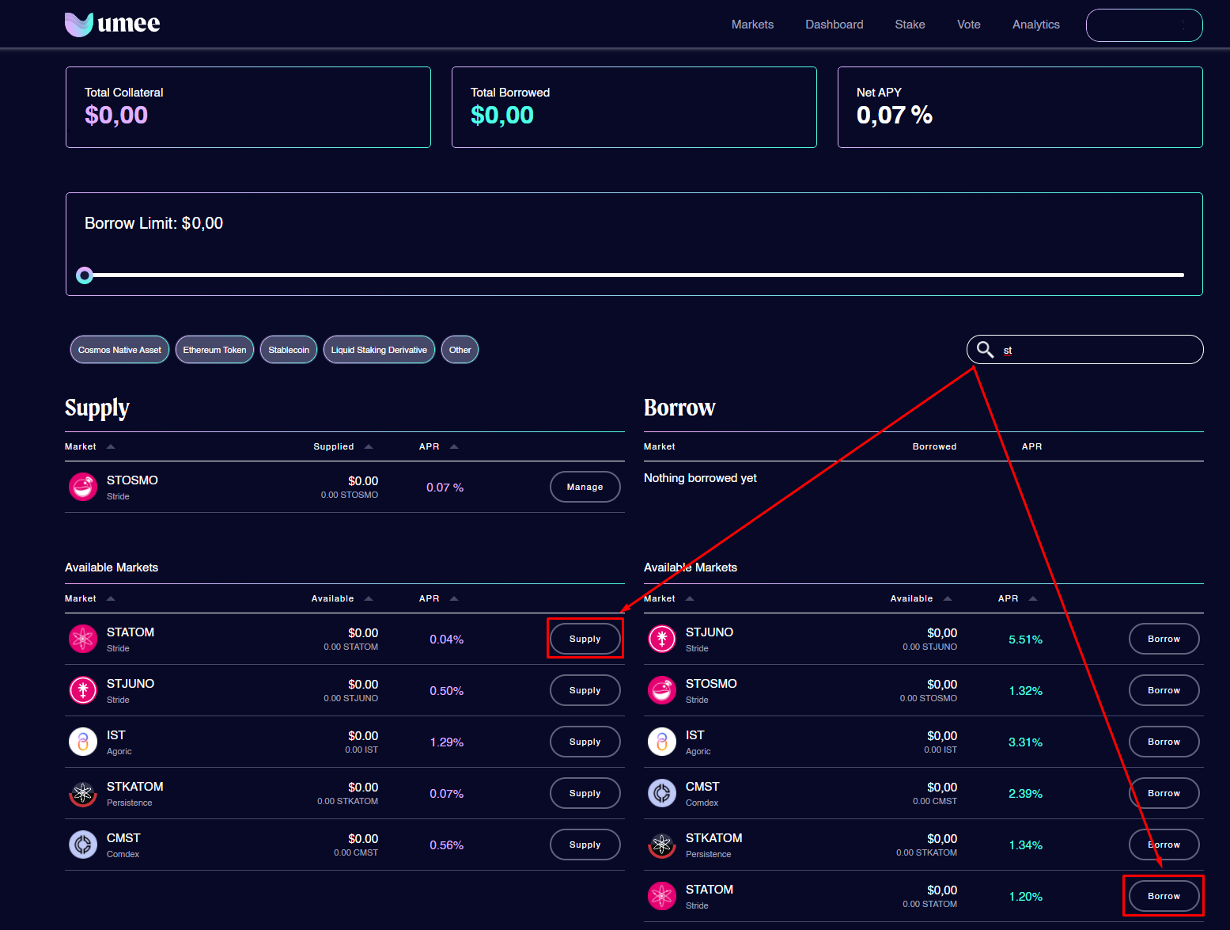Click Borrow for STKATOM
Screen dimensions: 1230x930
1164,845
